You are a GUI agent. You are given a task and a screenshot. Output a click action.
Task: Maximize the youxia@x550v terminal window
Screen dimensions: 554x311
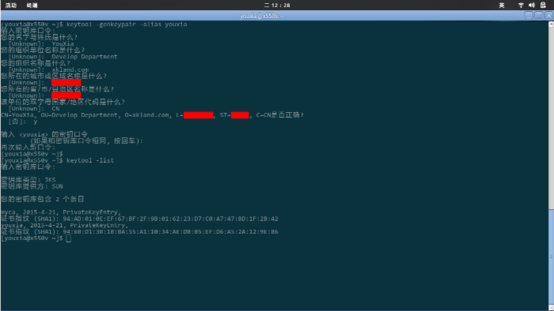click(x=539, y=16)
